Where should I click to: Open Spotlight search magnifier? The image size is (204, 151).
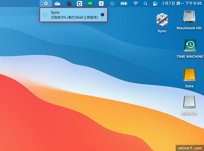coord(145,4)
